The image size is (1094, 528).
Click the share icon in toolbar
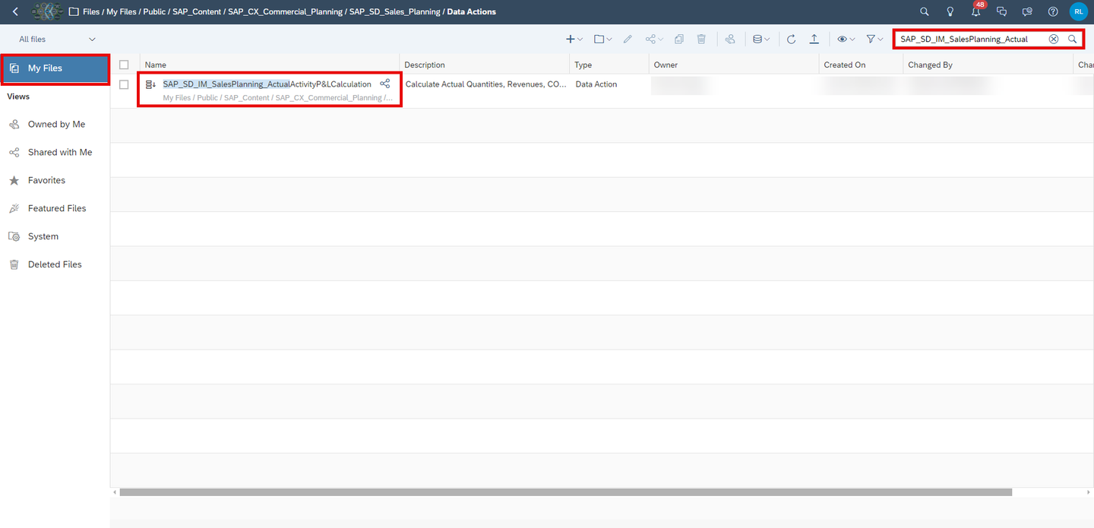tap(650, 39)
